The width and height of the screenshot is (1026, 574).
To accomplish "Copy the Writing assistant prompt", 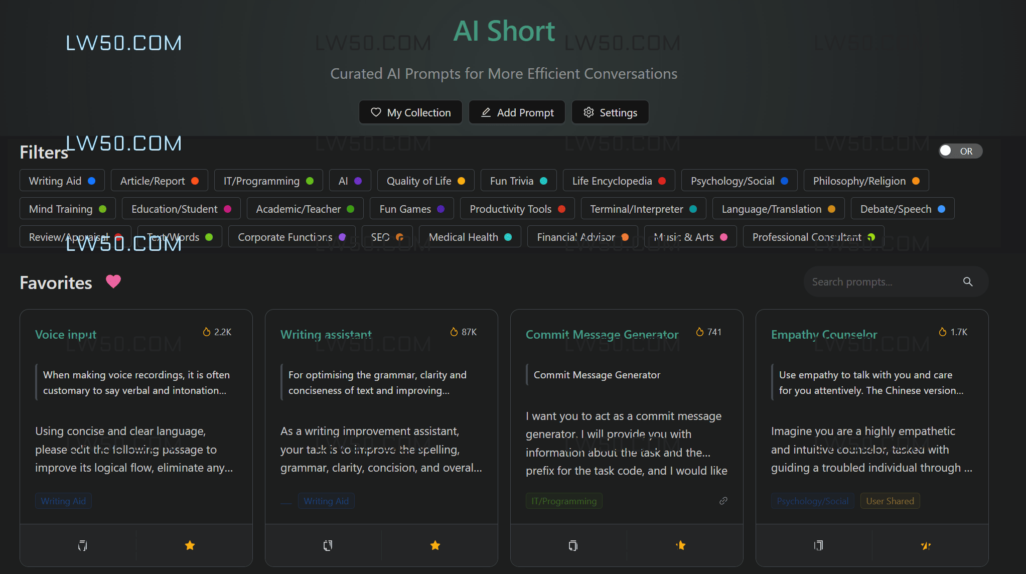I will [x=327, y=545].
